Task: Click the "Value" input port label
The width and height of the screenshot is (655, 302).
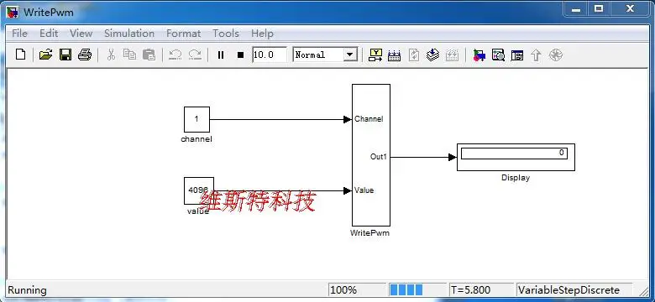Action: tap(364, 190)
